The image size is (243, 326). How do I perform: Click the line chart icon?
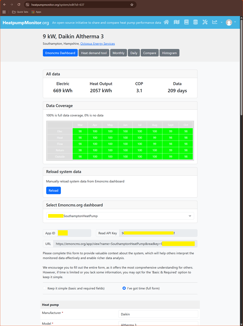pos(215,22)
